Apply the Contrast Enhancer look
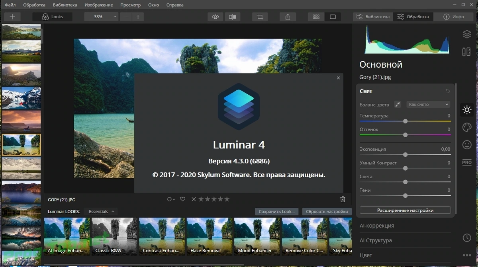 [x=162, y=236]
